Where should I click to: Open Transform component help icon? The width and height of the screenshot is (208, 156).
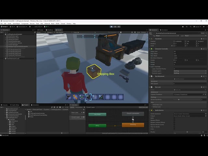(201, 39)
